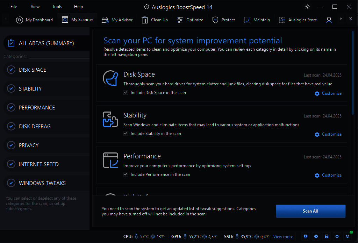Uncheck Include Disk Space in the scan
358x243 pixels.
pyautogui.click(x=126, y=93)
